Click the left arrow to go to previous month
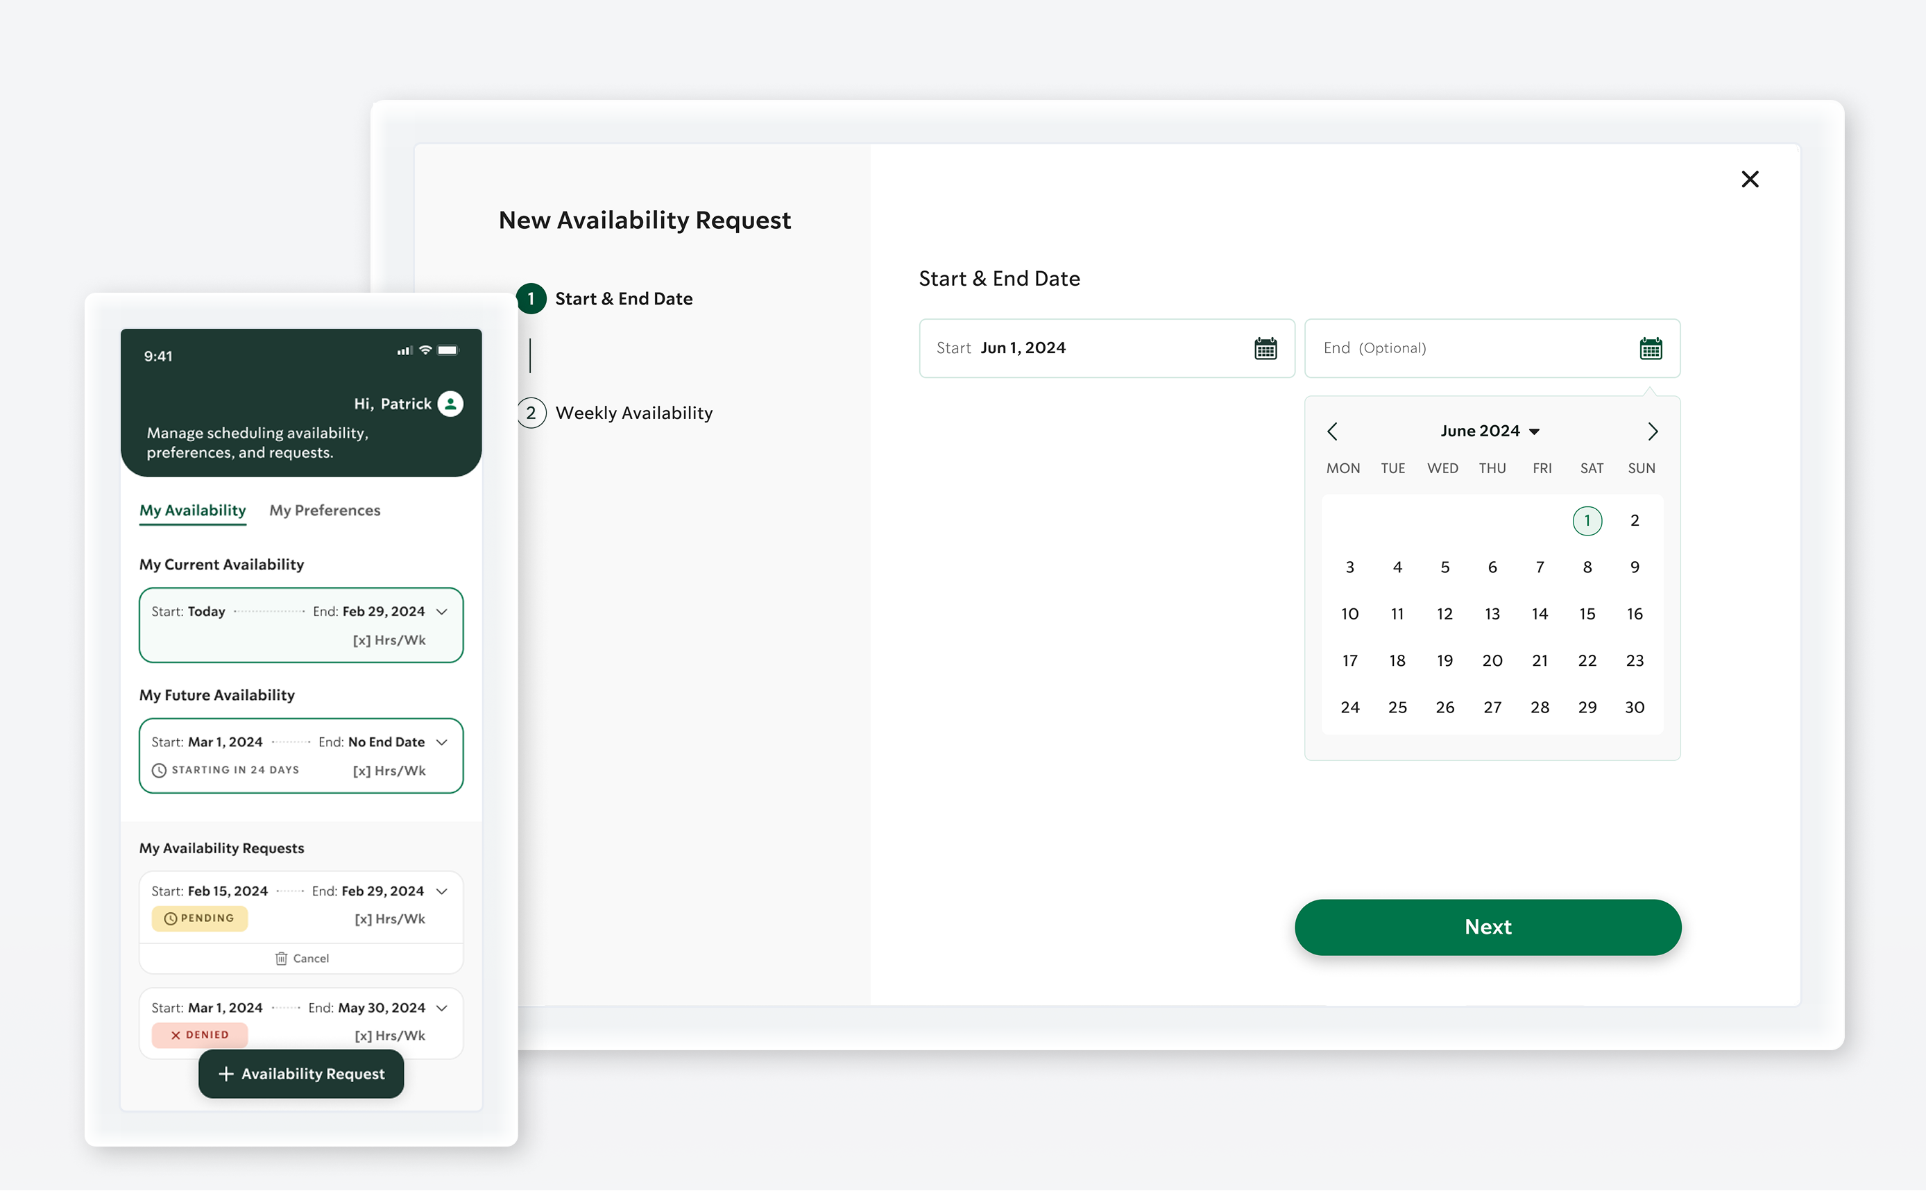The height and width of the screenshot is (1191, 1926). (1330, 429)
